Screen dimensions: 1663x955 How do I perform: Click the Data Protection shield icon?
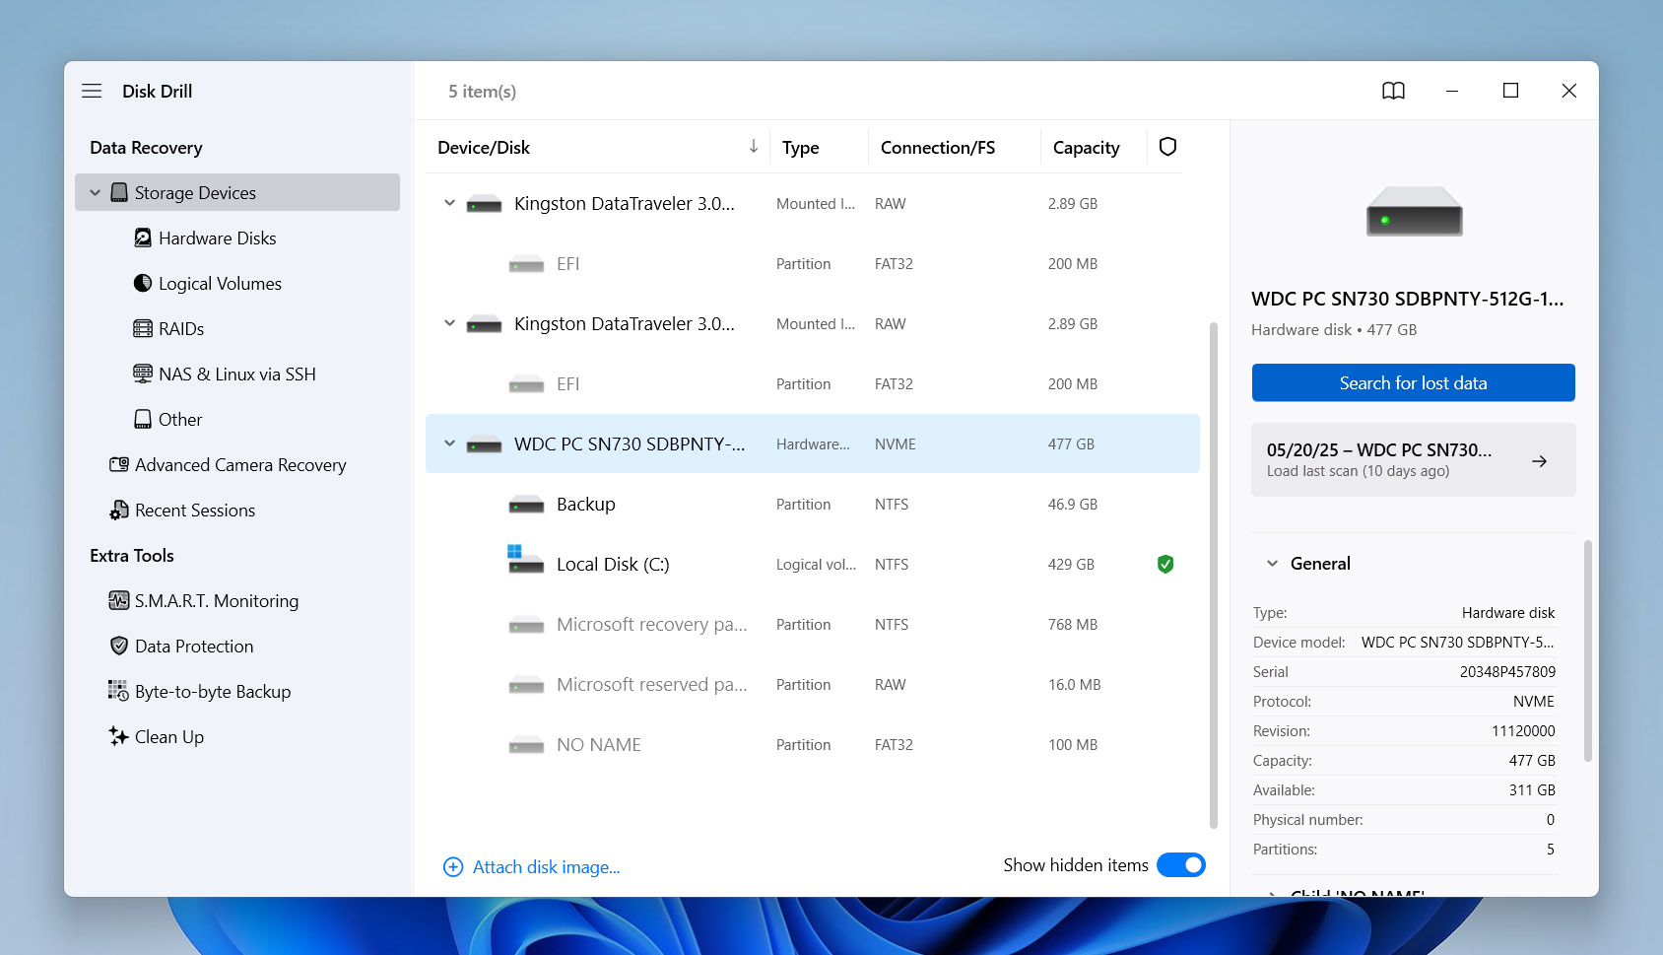pos(119,646)
